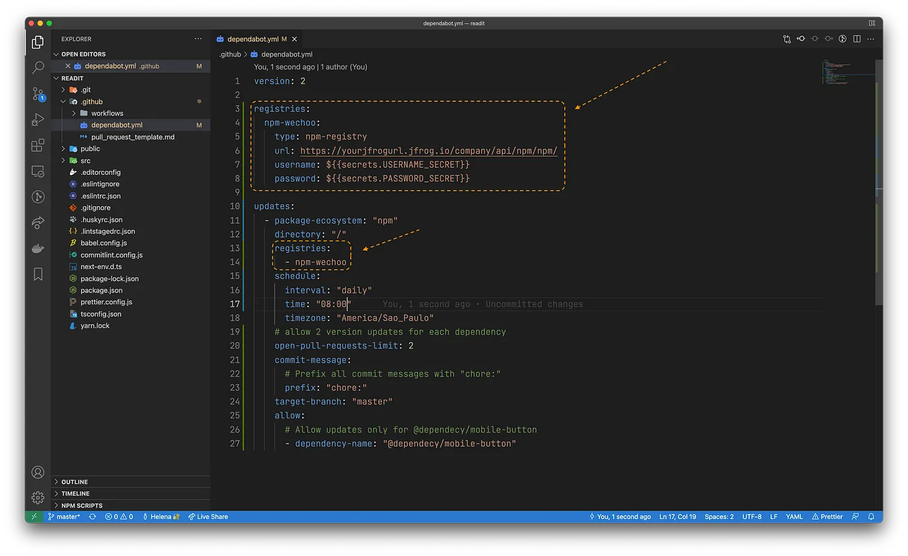Click the Prettier status bar item
The height and width of the screenshot is (556, 908).
click(827, 517)
